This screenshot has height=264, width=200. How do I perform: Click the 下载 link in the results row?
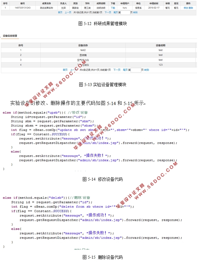tap(113, 8)
